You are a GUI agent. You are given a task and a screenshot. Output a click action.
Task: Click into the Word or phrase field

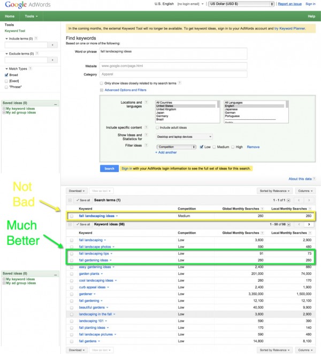173,53
